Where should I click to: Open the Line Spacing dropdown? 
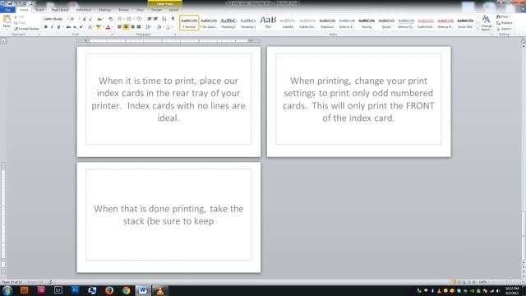click(148, 27)
